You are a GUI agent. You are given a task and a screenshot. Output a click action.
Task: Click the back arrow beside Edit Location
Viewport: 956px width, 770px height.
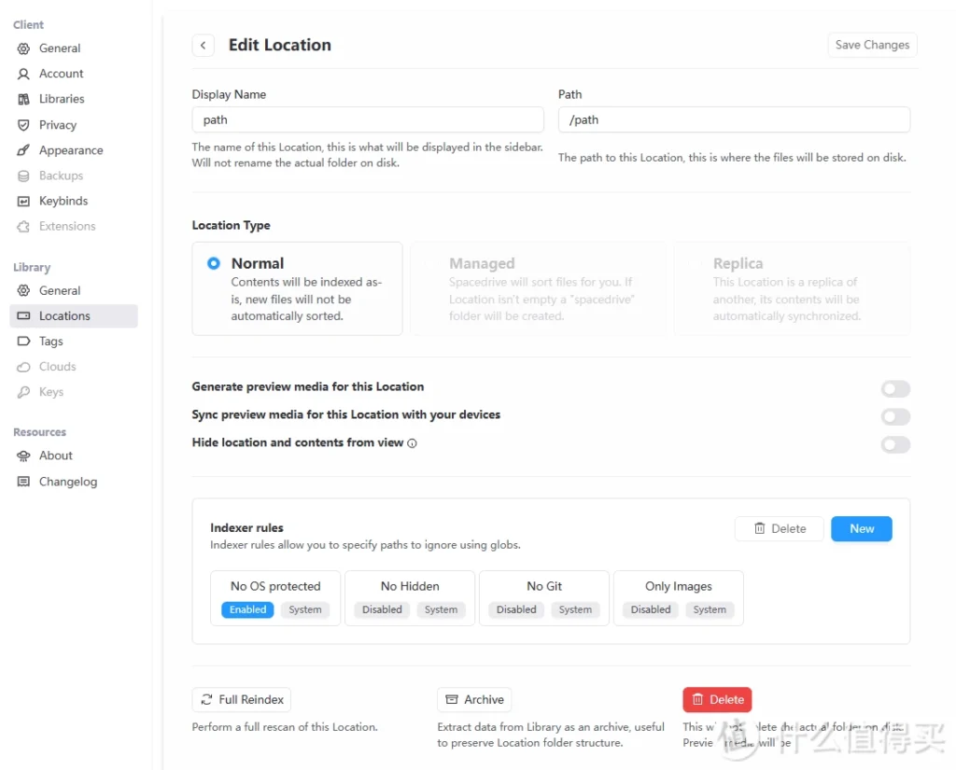click(x=204, y=45)
